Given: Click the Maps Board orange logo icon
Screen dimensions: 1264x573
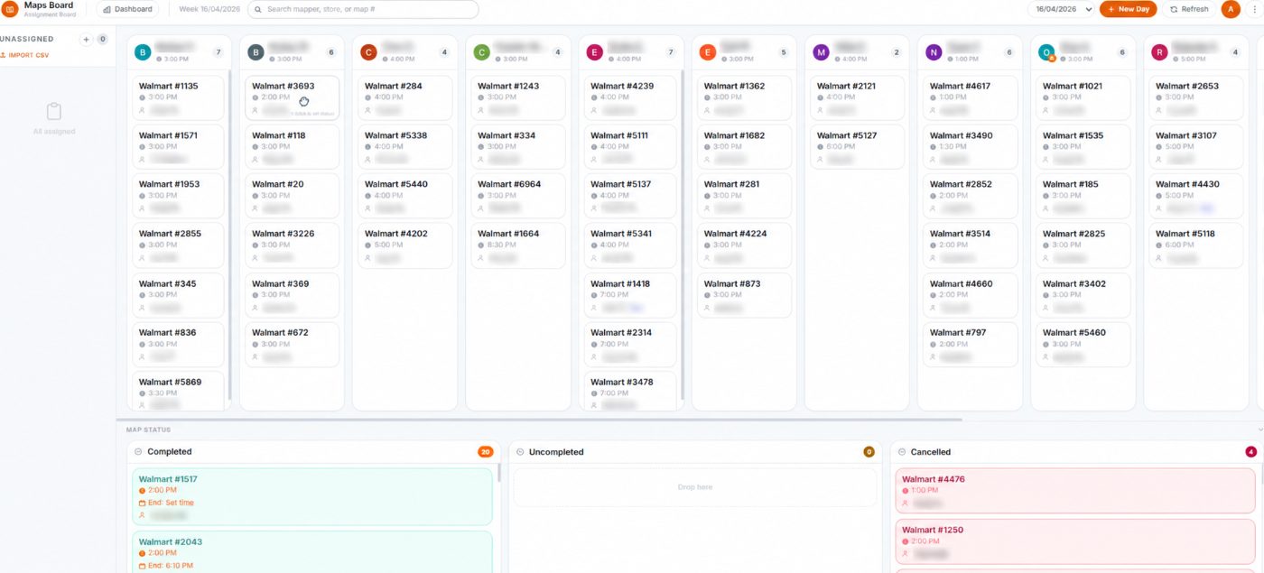Looking at the screenshot, I should [x=10, y=9].
